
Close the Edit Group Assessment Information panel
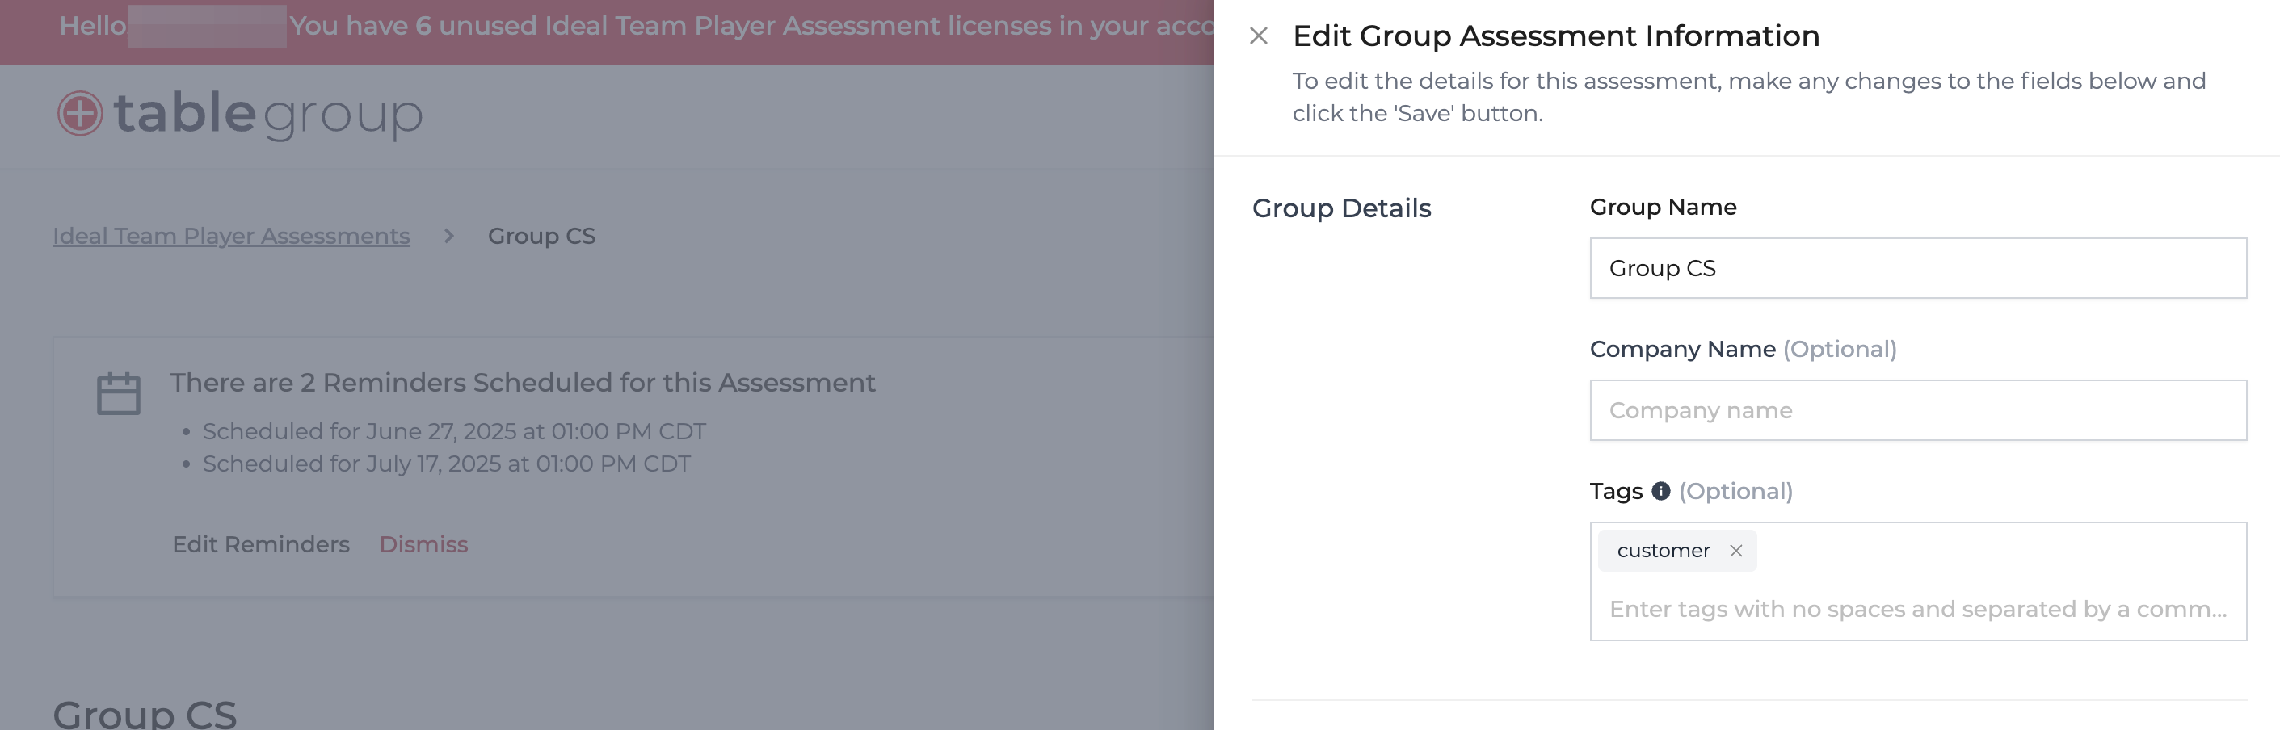[1258, 36]
